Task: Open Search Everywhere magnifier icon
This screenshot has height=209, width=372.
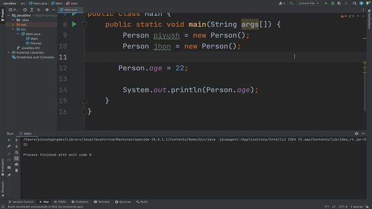Action: 355,3
